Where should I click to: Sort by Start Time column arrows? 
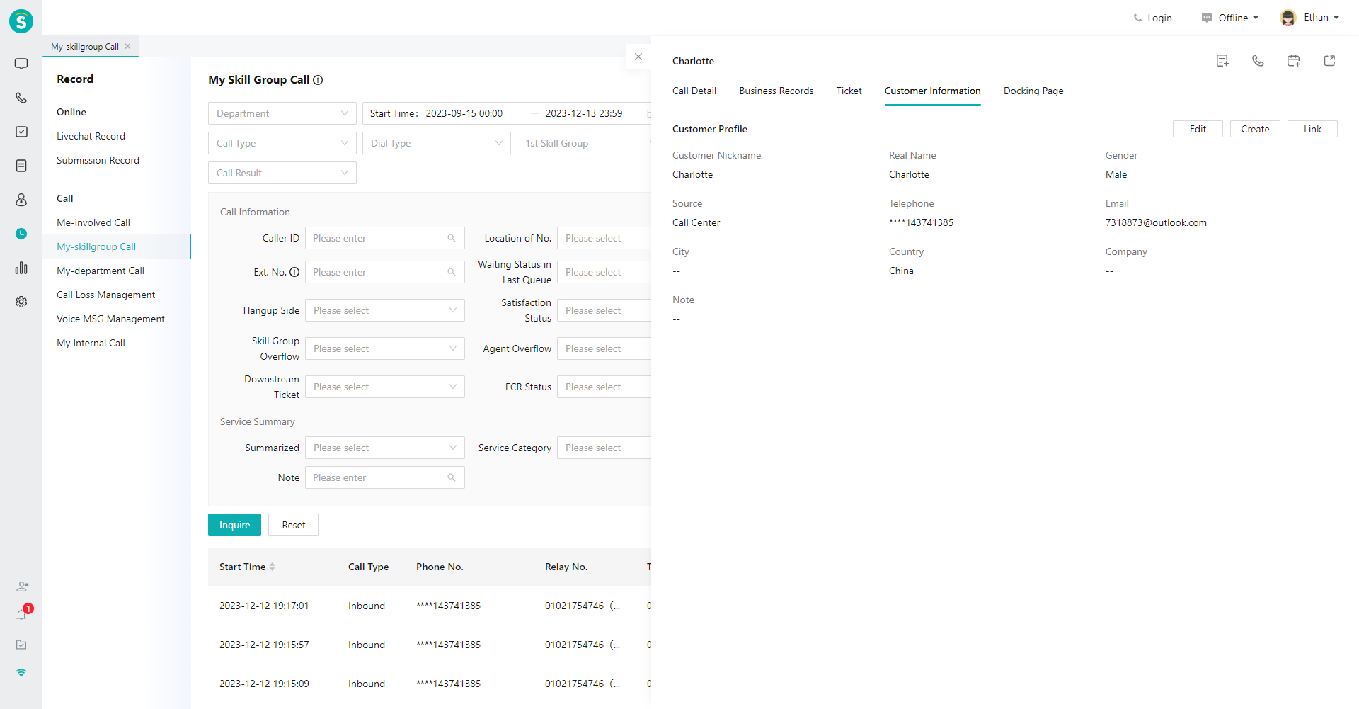pos(273,567)
